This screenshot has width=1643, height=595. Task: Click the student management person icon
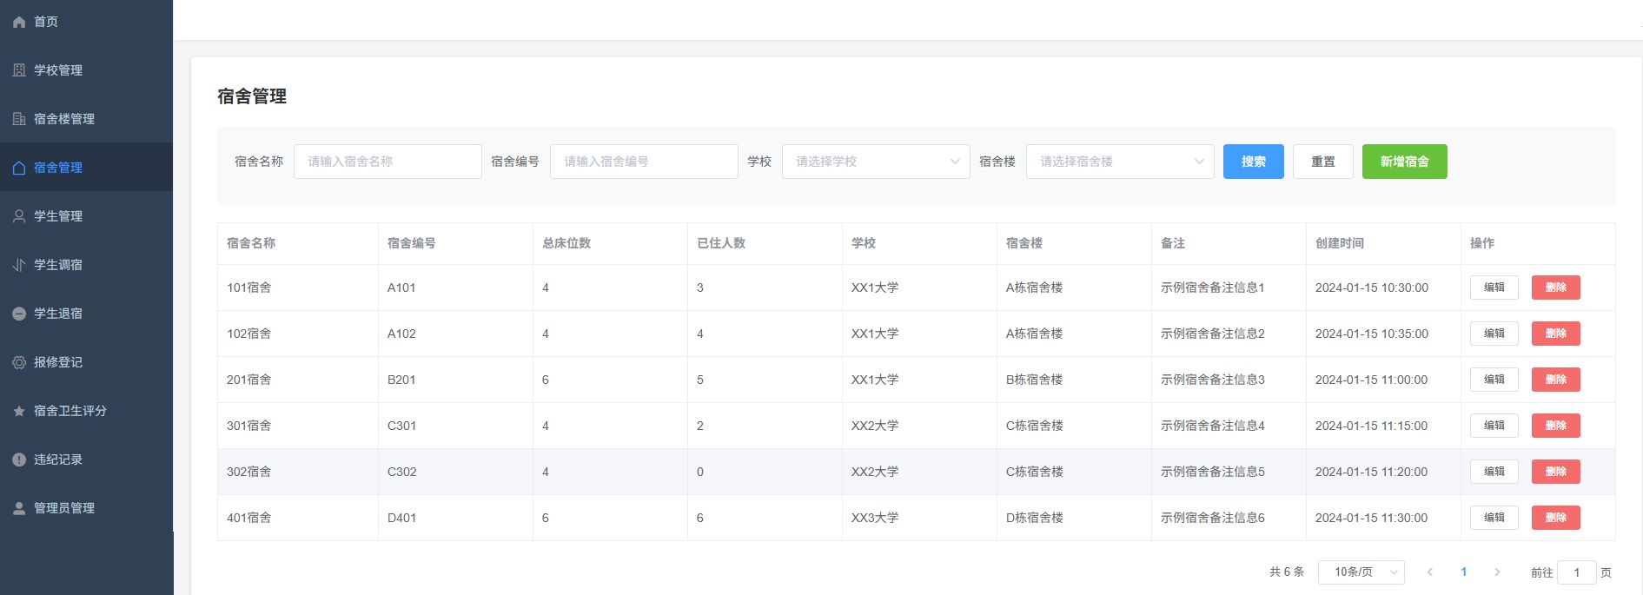tap(19, 216)
